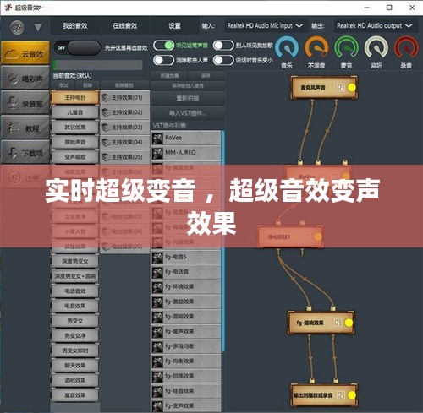Toggle the main OFF switch
The width and height of the screenshot is (423, 413).
pos(77,48)
